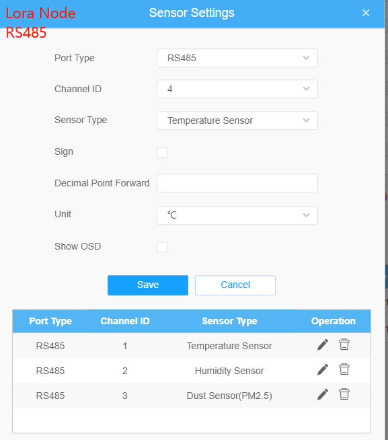The width and height of the screenshot is (388, 440).
Task: Open the Port Type dropdown
Action: pos(237,58)
